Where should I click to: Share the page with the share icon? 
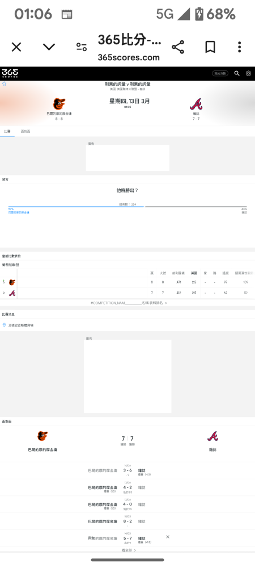pyautogui.click(x=178, y=47)
